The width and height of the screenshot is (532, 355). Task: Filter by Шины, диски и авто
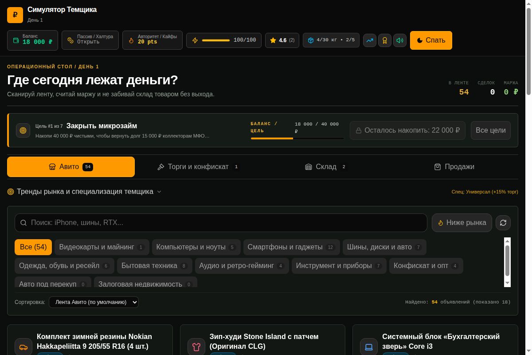384,247
